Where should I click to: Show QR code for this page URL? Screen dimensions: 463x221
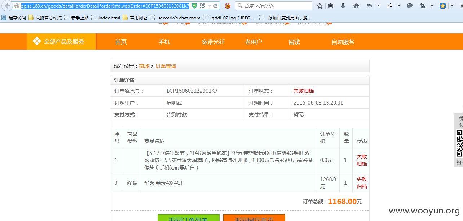[x=202, y=6]
